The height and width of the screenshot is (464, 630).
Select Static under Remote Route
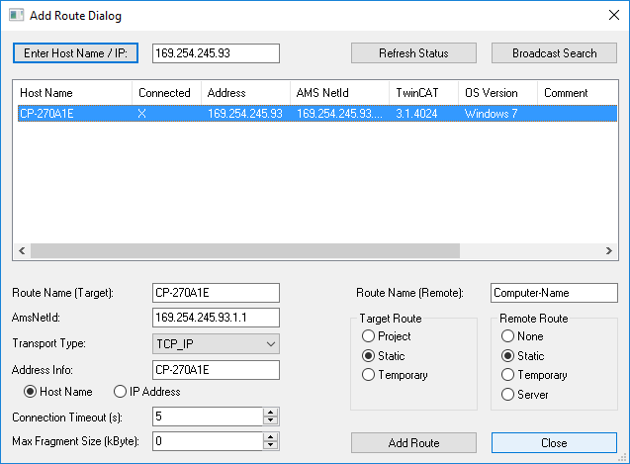[523, 356]
